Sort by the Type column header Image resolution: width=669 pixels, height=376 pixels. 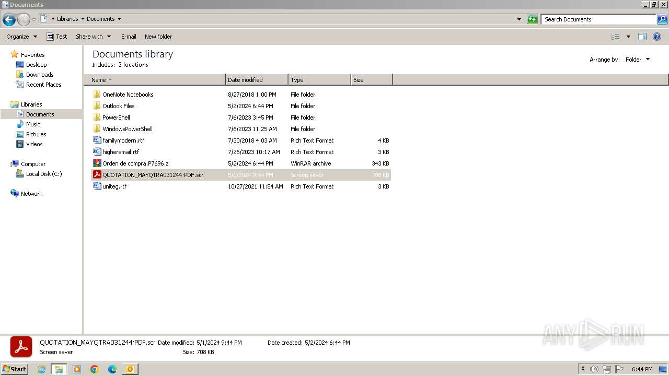coord(319,80)
